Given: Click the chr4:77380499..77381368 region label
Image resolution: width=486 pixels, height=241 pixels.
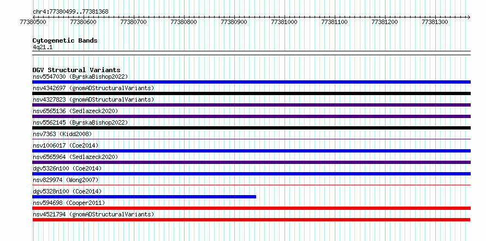Looking at the screenshot, I should [x=70, y=12].
